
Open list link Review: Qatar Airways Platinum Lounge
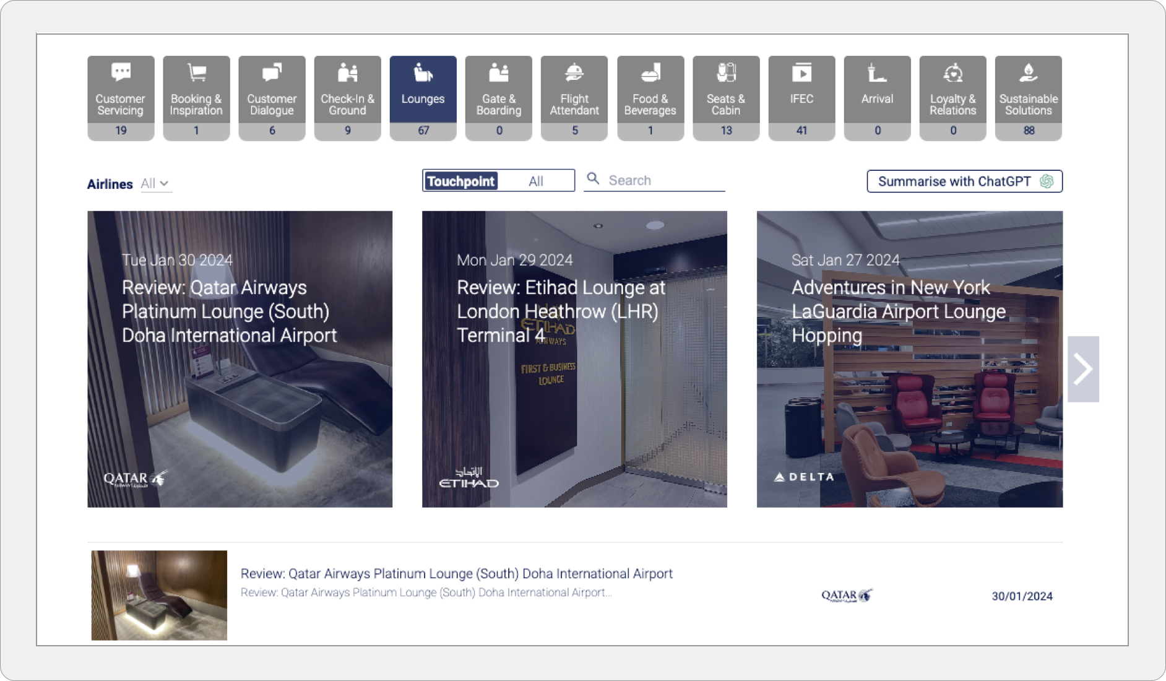(457, 573)
